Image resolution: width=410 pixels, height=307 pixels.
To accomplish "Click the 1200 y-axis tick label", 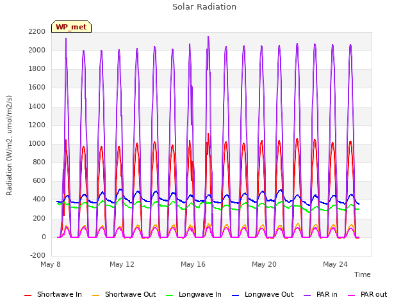I will pyautogui.click(x=37, y=125).
